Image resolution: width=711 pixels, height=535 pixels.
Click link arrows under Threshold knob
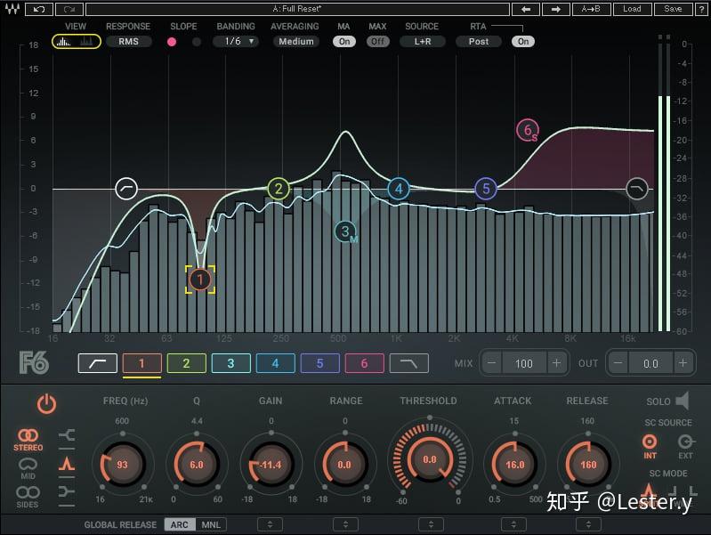431,524
